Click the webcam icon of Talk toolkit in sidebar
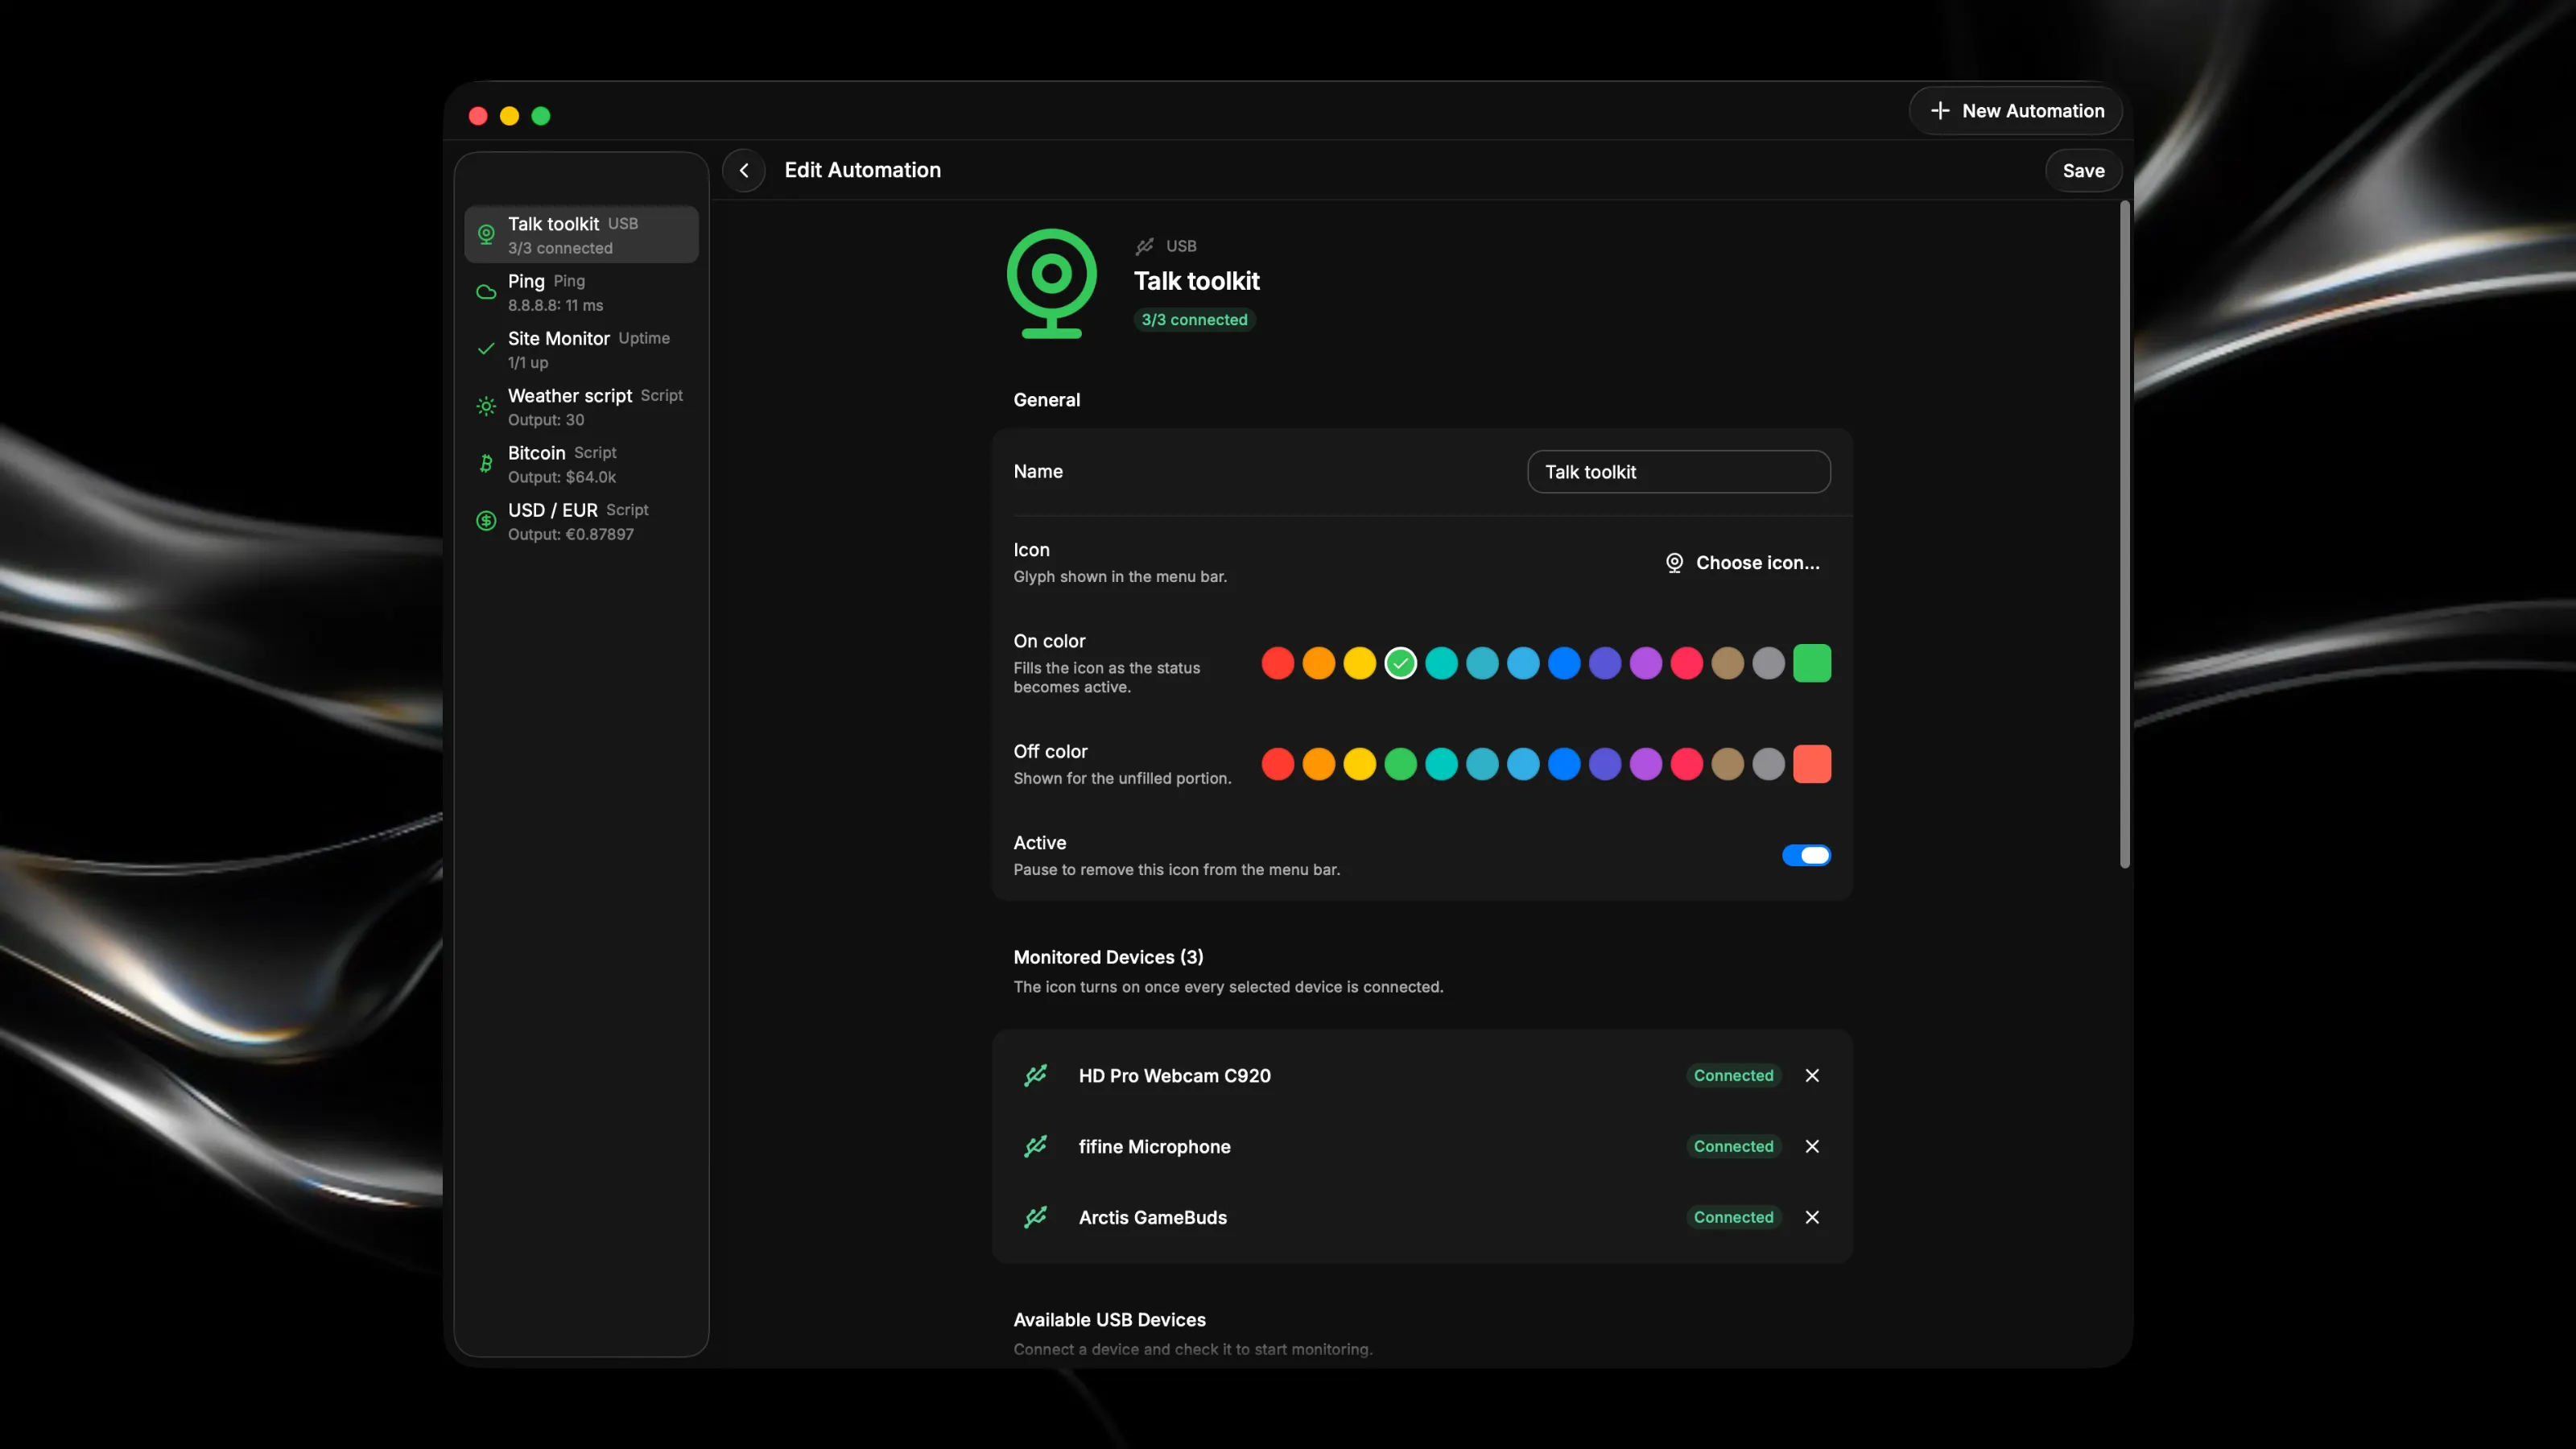 point(486,234)
